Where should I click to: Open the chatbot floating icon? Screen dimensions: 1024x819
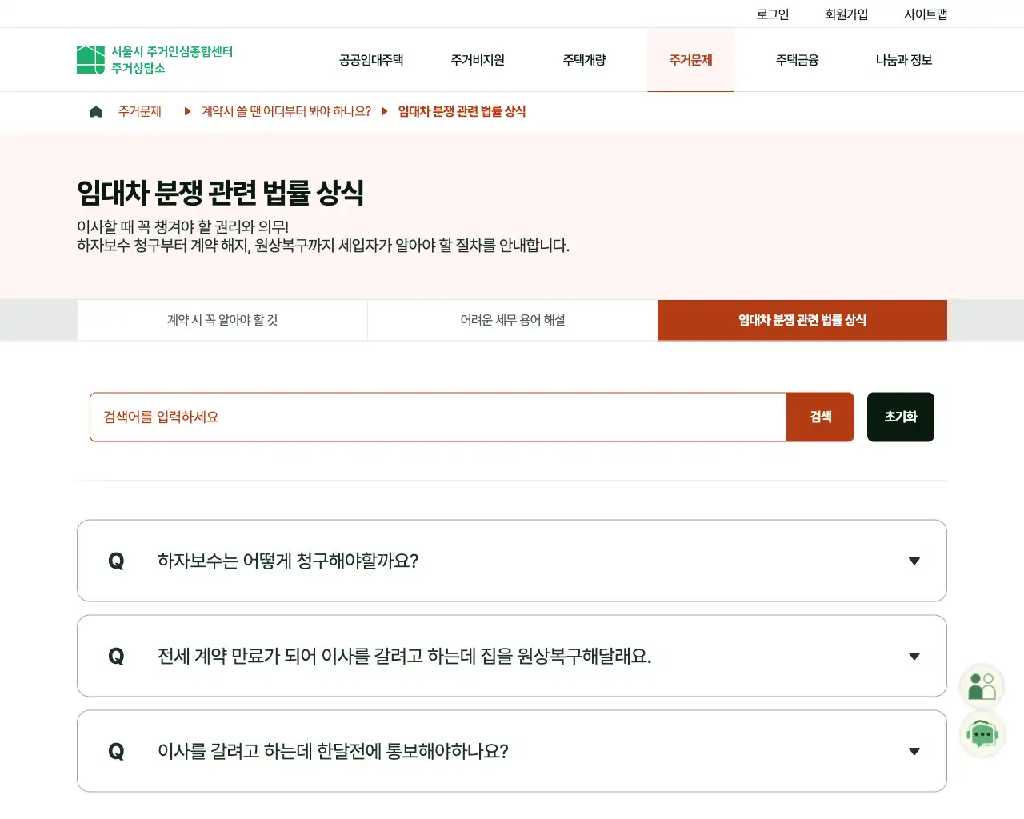coord(982,734)
